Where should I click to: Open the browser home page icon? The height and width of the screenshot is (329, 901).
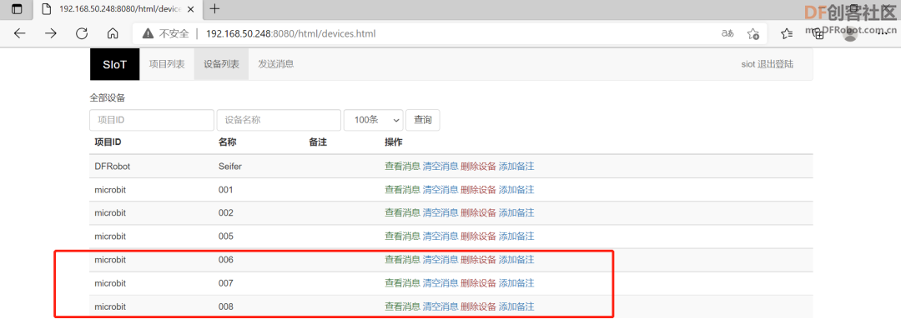tap(113, 33)
